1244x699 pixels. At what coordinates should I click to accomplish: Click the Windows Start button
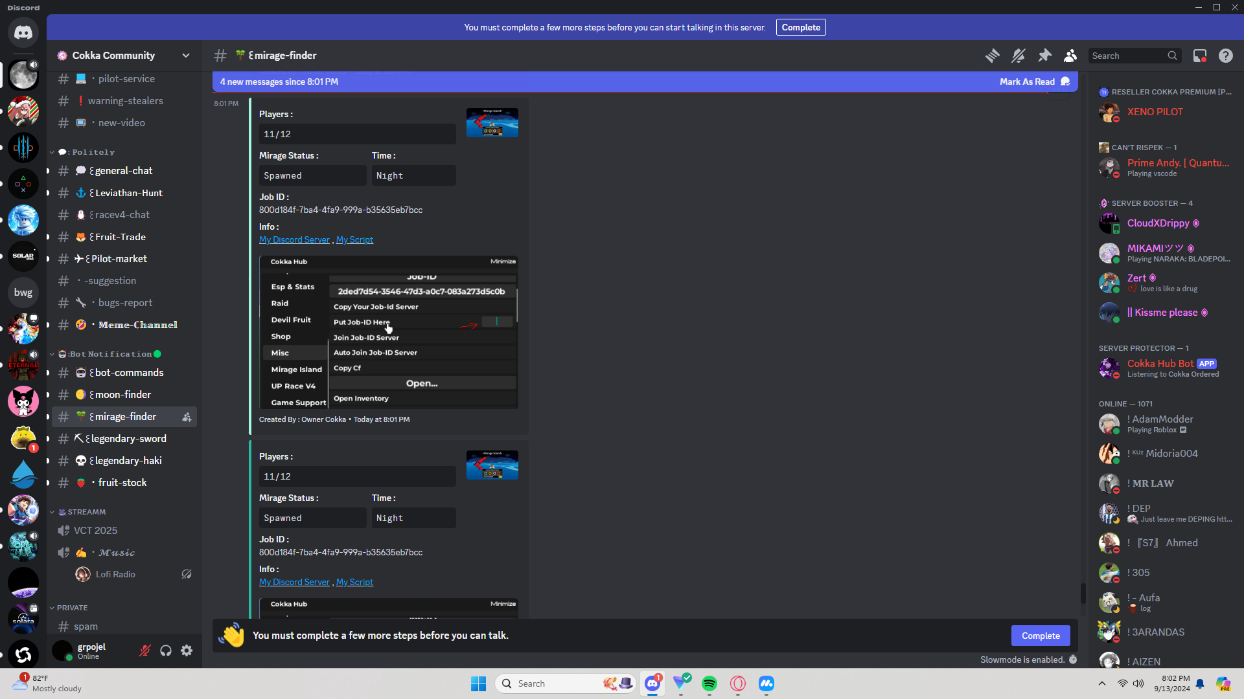pos(478,683)
